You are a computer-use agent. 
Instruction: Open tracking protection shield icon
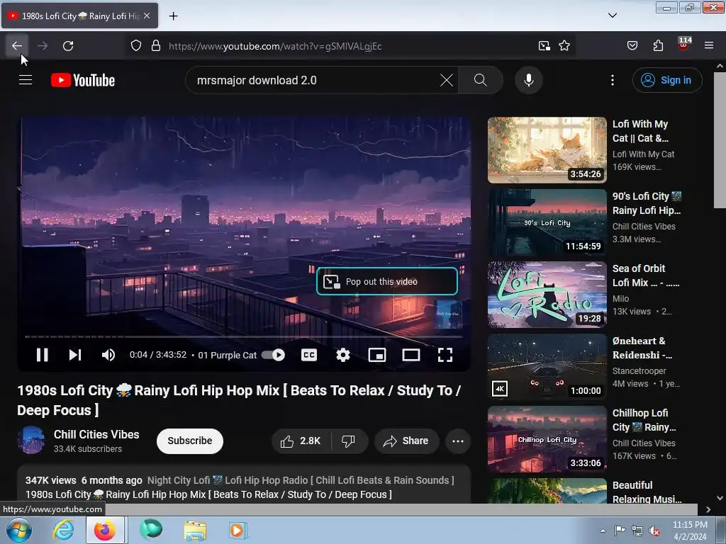[x=135, y=46]
